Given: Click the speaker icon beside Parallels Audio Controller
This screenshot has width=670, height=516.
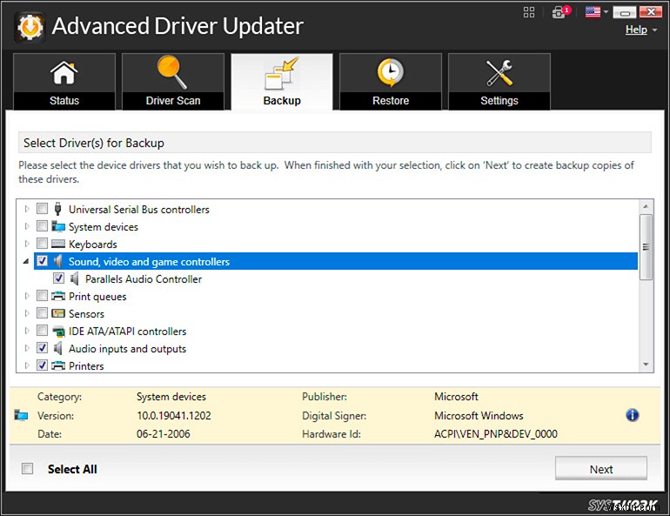Looking at the screenshot, I should (74, 279).
